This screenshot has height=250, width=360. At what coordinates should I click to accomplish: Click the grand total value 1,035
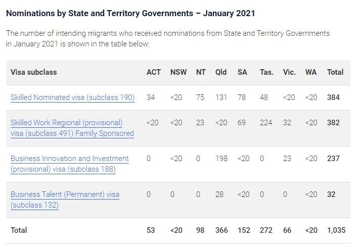coord(337,230)
